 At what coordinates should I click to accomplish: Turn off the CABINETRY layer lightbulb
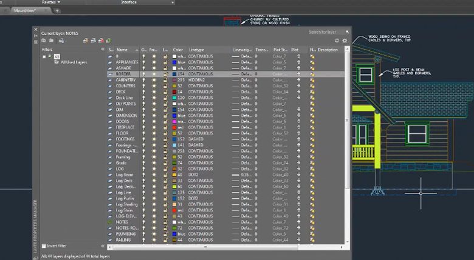click(x=144, y=79)
